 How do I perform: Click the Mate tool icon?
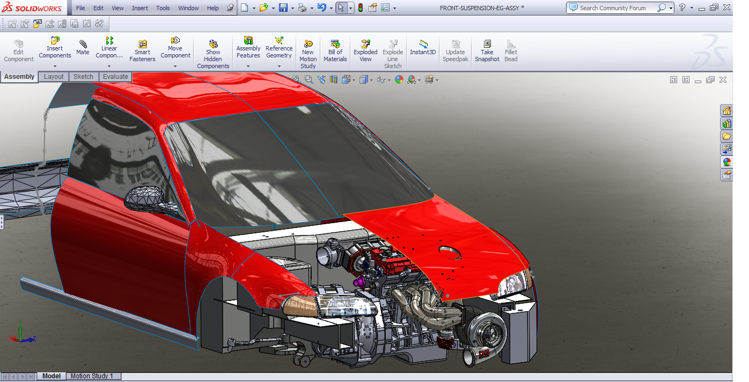(x=83, y=47)
